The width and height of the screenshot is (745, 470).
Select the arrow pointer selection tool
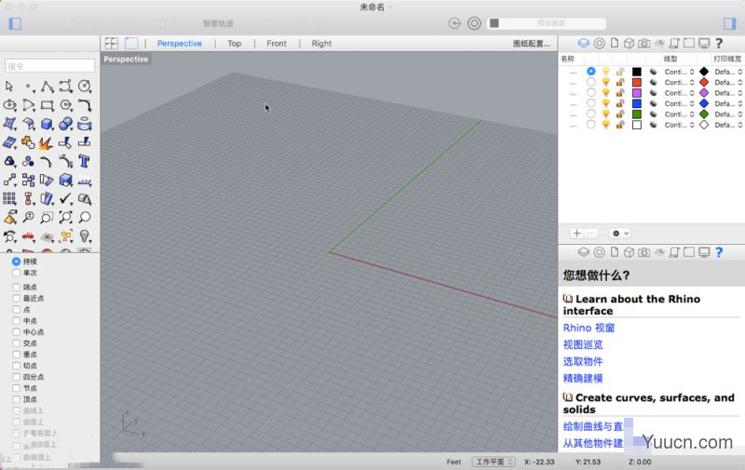point(9,86)
